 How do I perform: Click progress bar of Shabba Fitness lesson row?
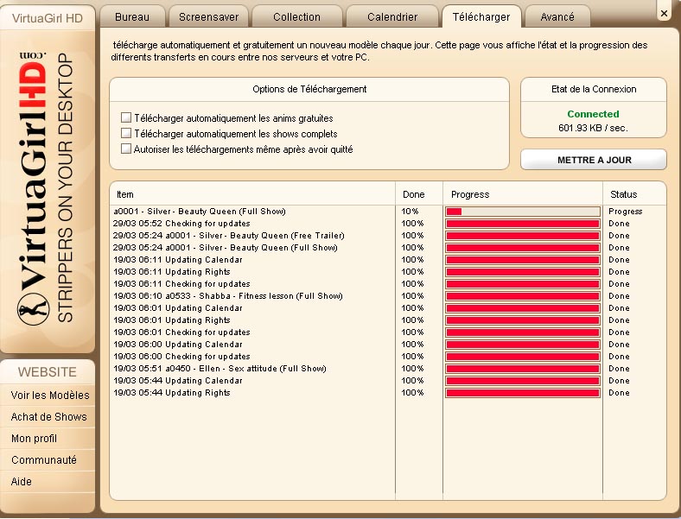tap(523, 296)
